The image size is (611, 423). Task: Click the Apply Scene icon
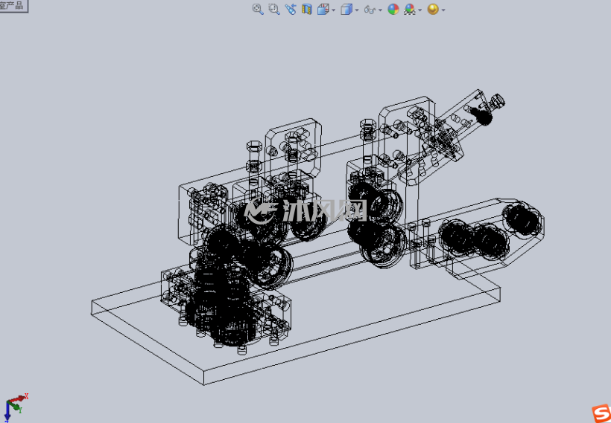(x=410, y=10)
